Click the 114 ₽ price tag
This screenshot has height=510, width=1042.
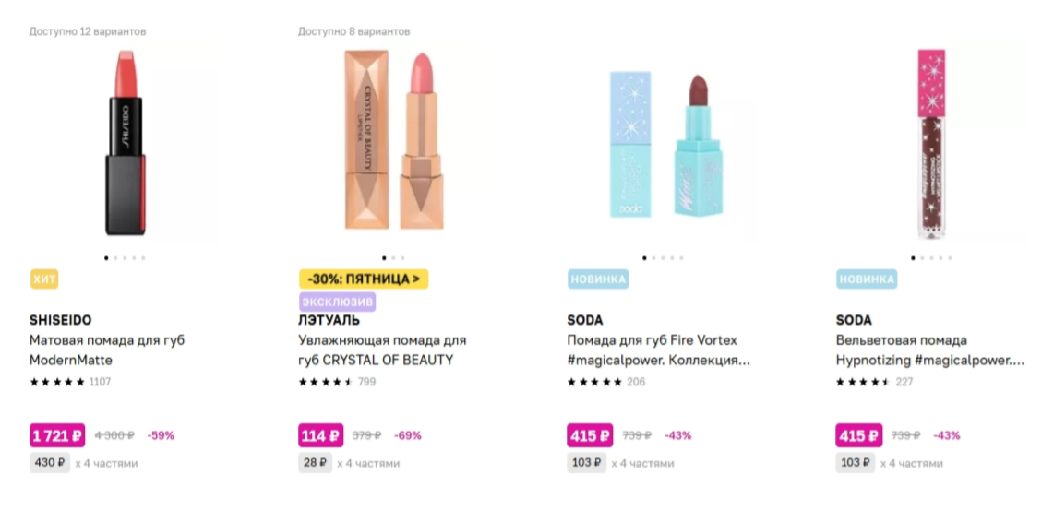point(321,435)
